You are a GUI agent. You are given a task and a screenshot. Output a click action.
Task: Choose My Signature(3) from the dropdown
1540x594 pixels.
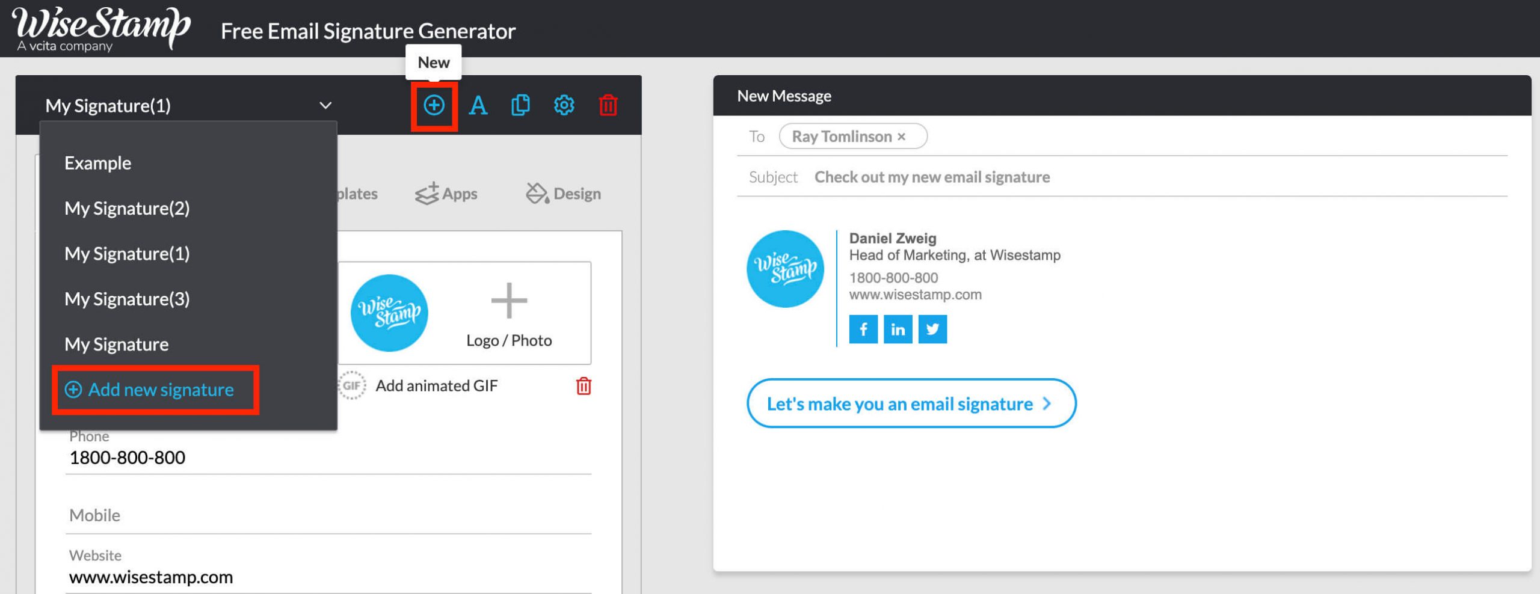pyautogui.click(x=128, y=298)
